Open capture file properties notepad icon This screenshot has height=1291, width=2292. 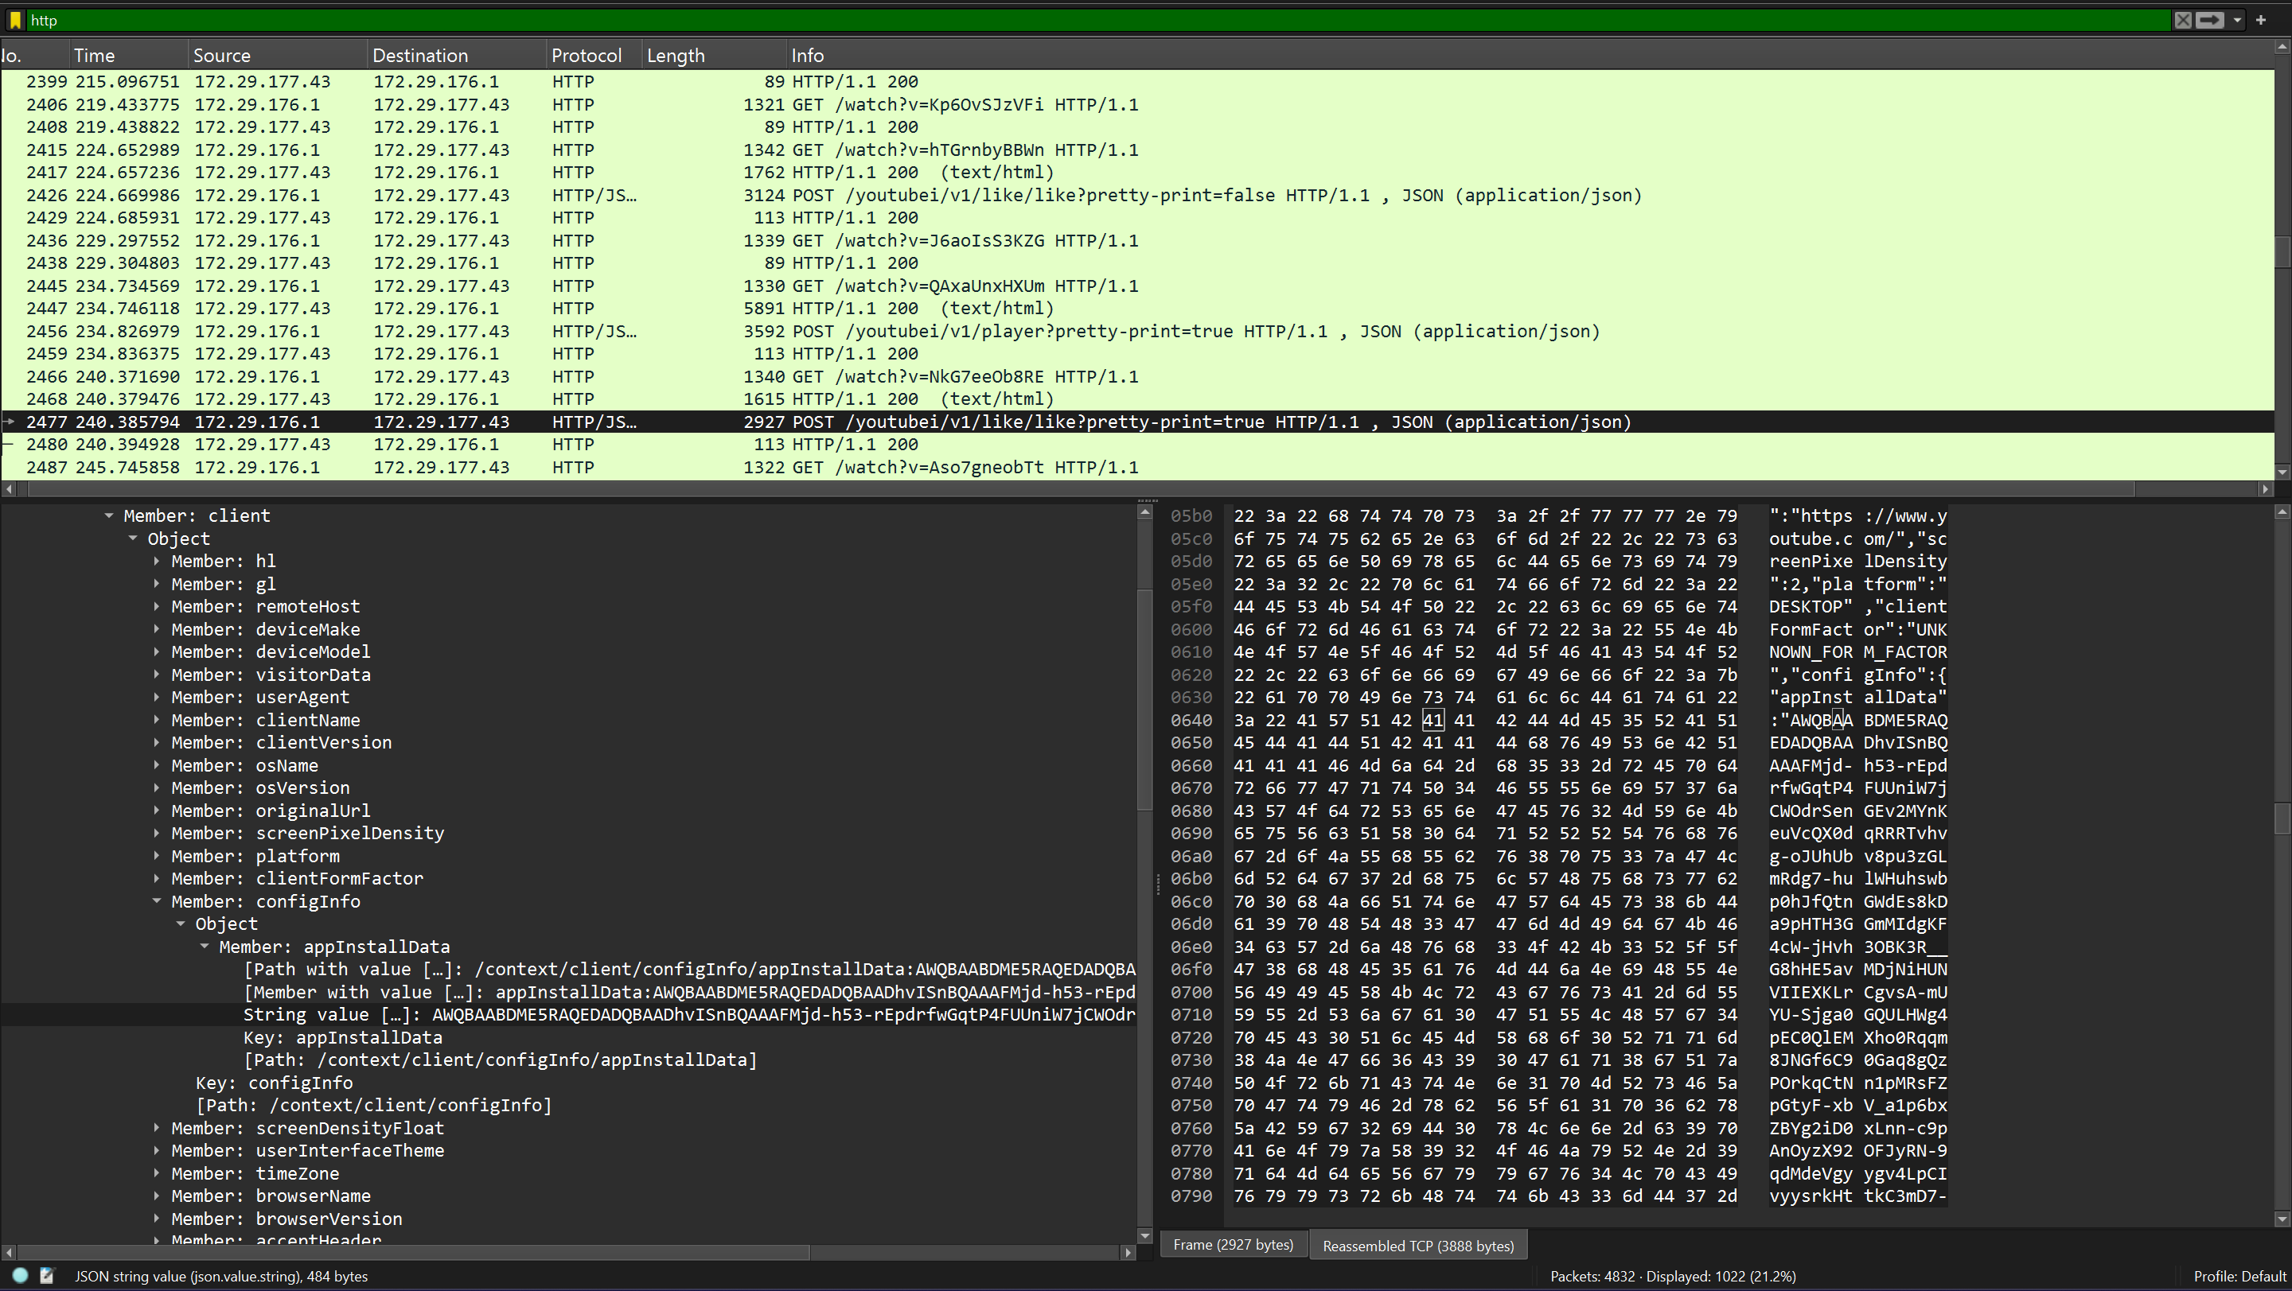click(47, 1276)
